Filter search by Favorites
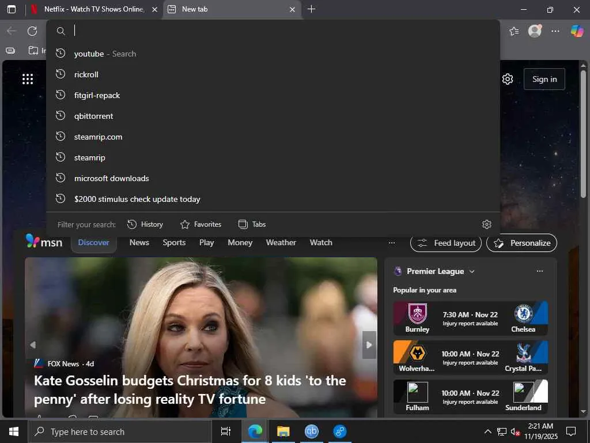Image resolution: width=590 pixels, height=443 pixels. [201, 224]
